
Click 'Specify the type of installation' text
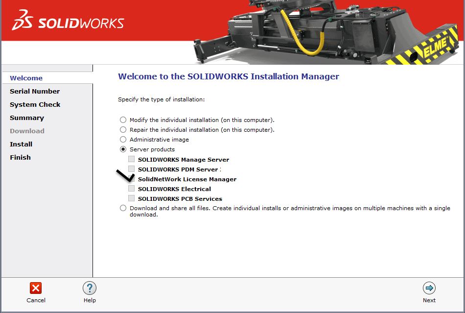162,100
